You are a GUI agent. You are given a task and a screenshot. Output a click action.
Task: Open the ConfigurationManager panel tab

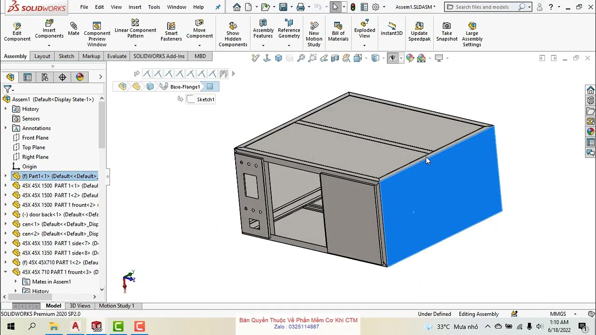tap(45, 77)
